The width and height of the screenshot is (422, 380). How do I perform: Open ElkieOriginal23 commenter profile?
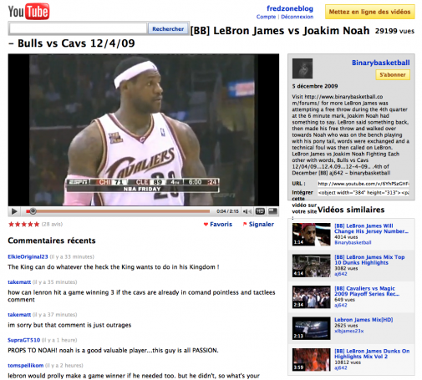[x=28, y=256]
